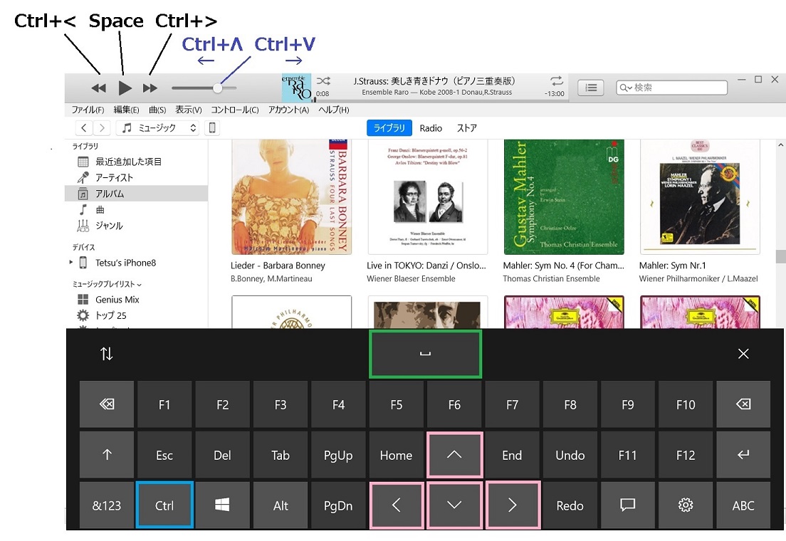Toggle the repeat icon
Viewport: 786px width, 541px height.
coord(557,80)
